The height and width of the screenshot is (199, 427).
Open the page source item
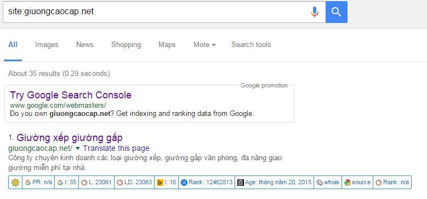[357, 183]
